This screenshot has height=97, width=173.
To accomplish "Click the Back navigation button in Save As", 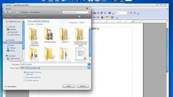I will (x=5, y=12).
